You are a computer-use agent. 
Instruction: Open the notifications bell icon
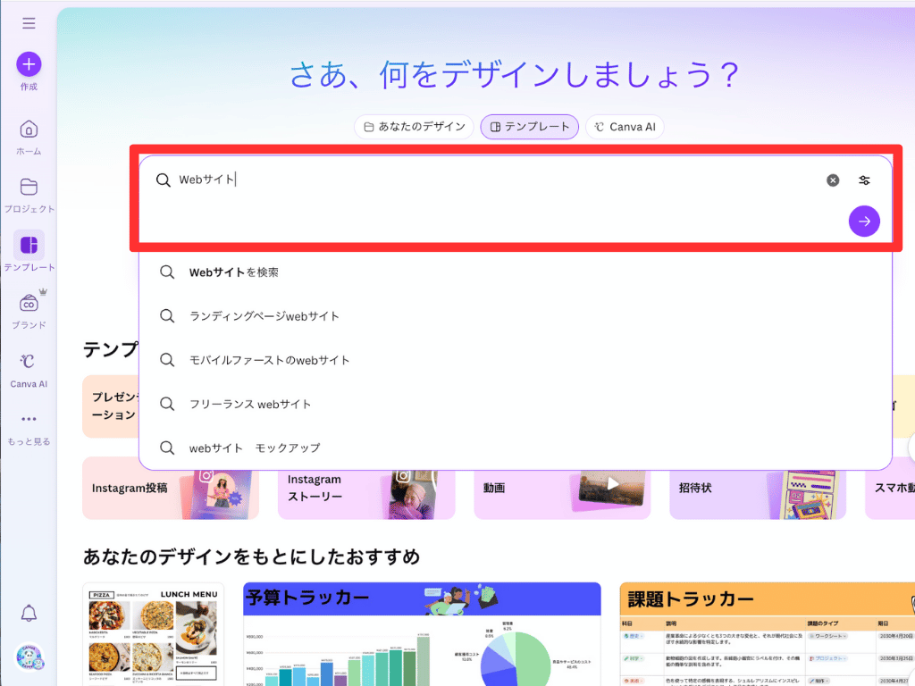pyautogui.click(x=29, y=613)
